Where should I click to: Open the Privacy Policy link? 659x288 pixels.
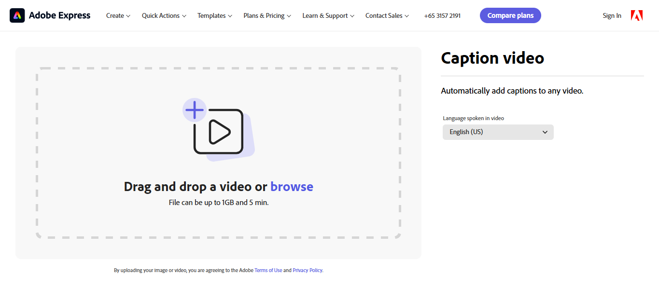click(307, 270)
